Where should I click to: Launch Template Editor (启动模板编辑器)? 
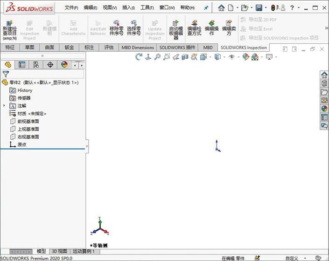click(176, 30)
